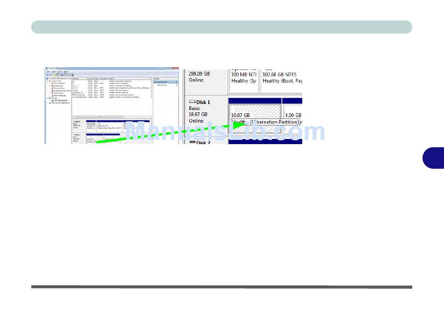Select Event Viewer in the console tree
444x312 pixels.
coord(58,86)
